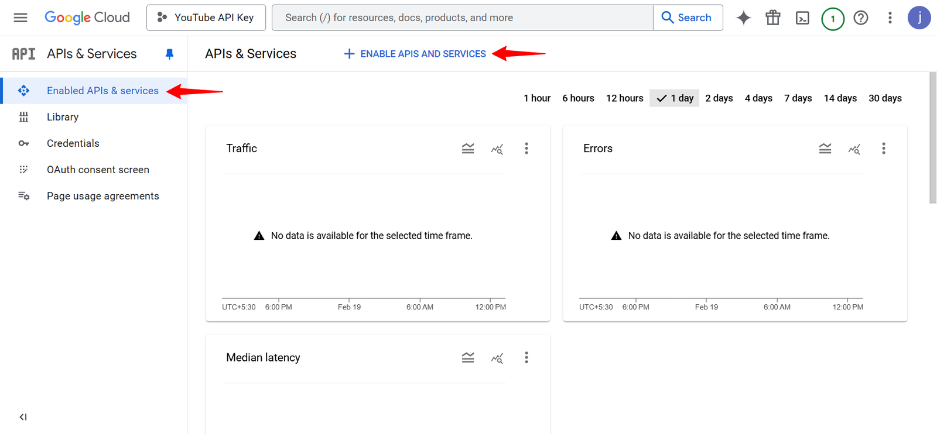Open more options on Median latency chart
The height and width of the screenshot is (434, 937).
[x=526, y=357]
